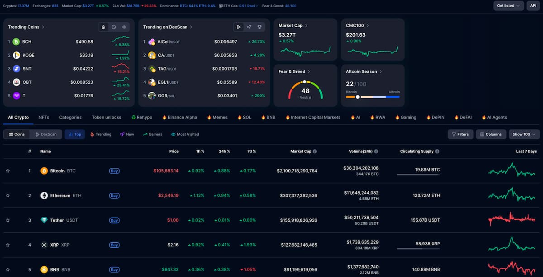Click the Altcoin Season slider knob
Screen dimensions: 543x277
tap(357, 97)
